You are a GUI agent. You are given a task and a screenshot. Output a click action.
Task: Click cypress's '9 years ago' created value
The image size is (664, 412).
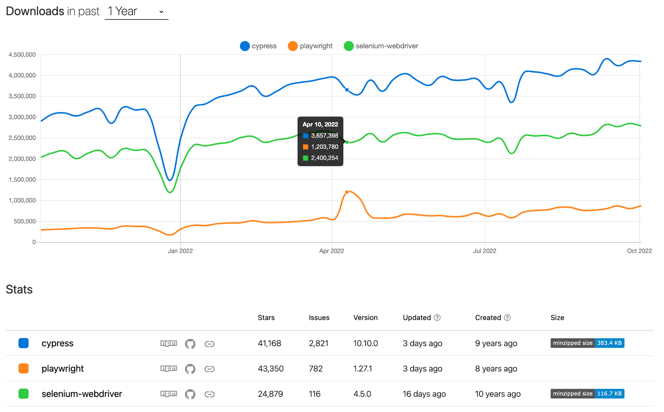(496, 343)
